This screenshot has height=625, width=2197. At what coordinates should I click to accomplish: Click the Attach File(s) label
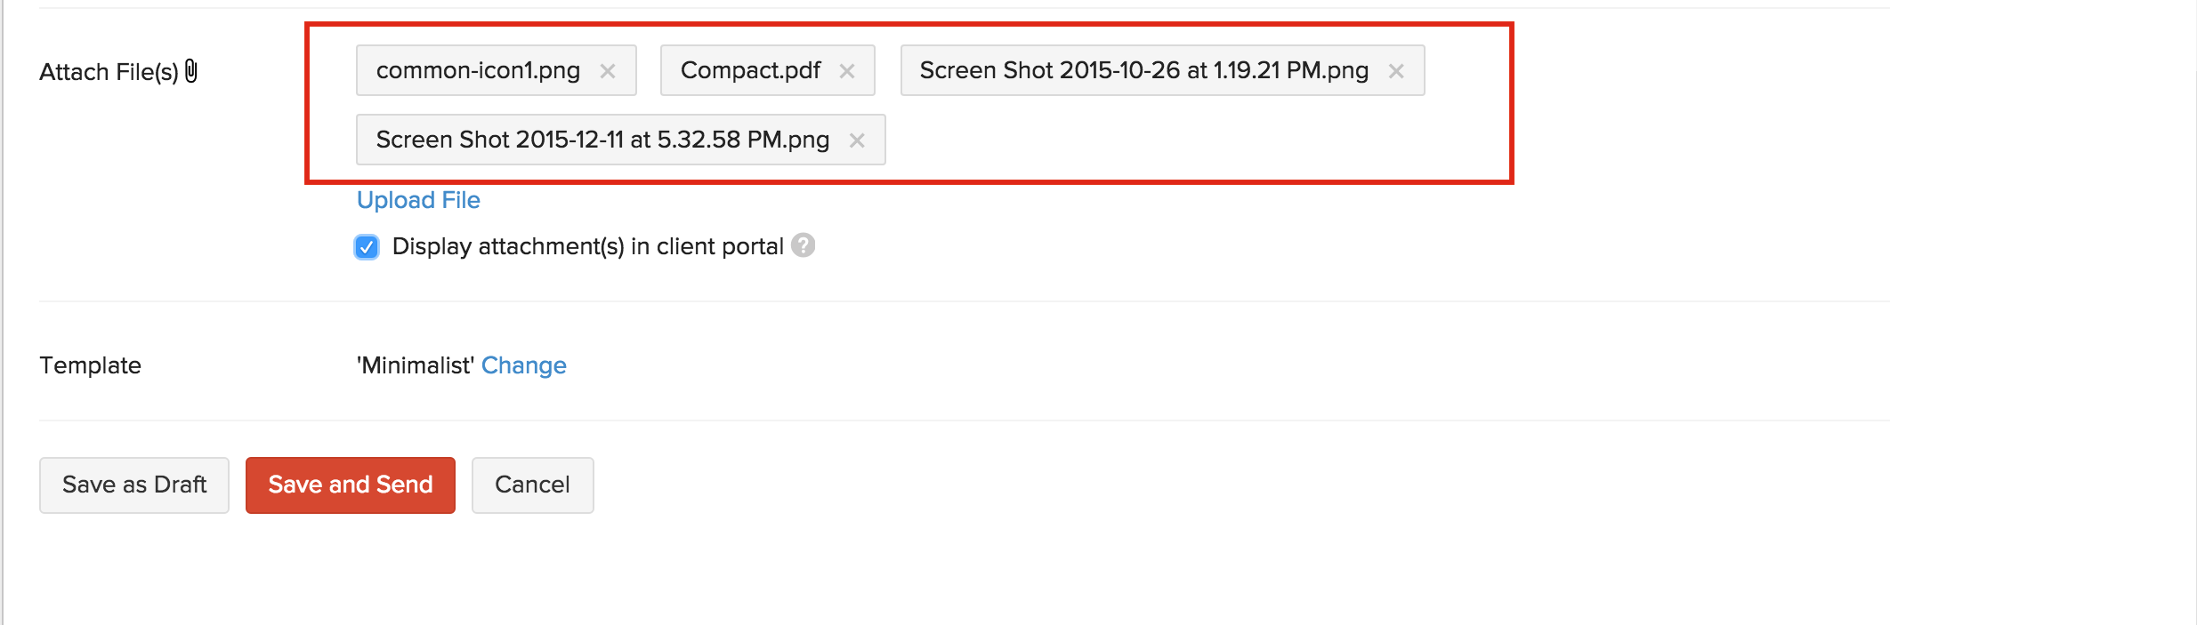[x=109, y=72]
